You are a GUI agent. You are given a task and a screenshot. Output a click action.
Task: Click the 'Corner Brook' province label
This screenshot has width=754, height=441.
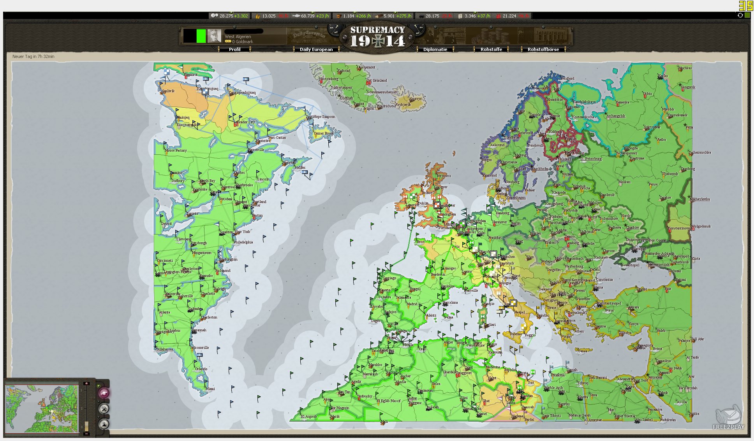point(324,133)
